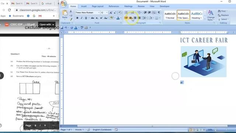Toggle Italic formatting
This screenshot has height=133, width=236.
click(81, 18)
